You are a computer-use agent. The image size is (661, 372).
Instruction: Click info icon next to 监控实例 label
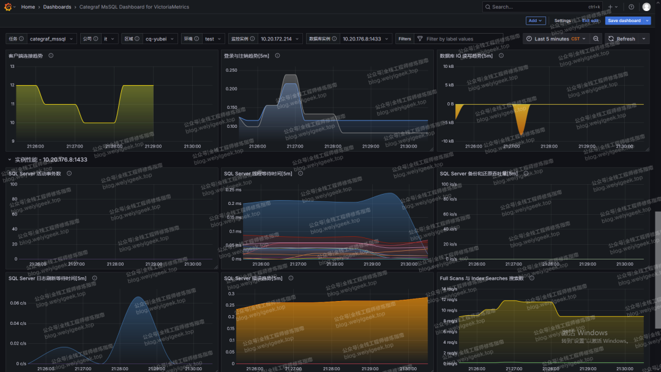coord(252,39)
